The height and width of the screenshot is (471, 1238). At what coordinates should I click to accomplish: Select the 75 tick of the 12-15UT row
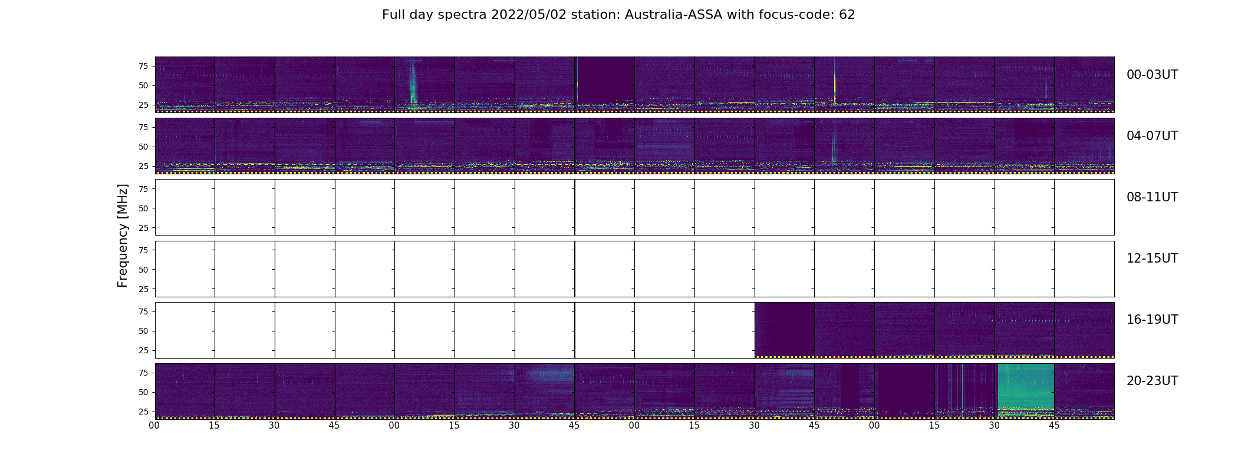143,250
